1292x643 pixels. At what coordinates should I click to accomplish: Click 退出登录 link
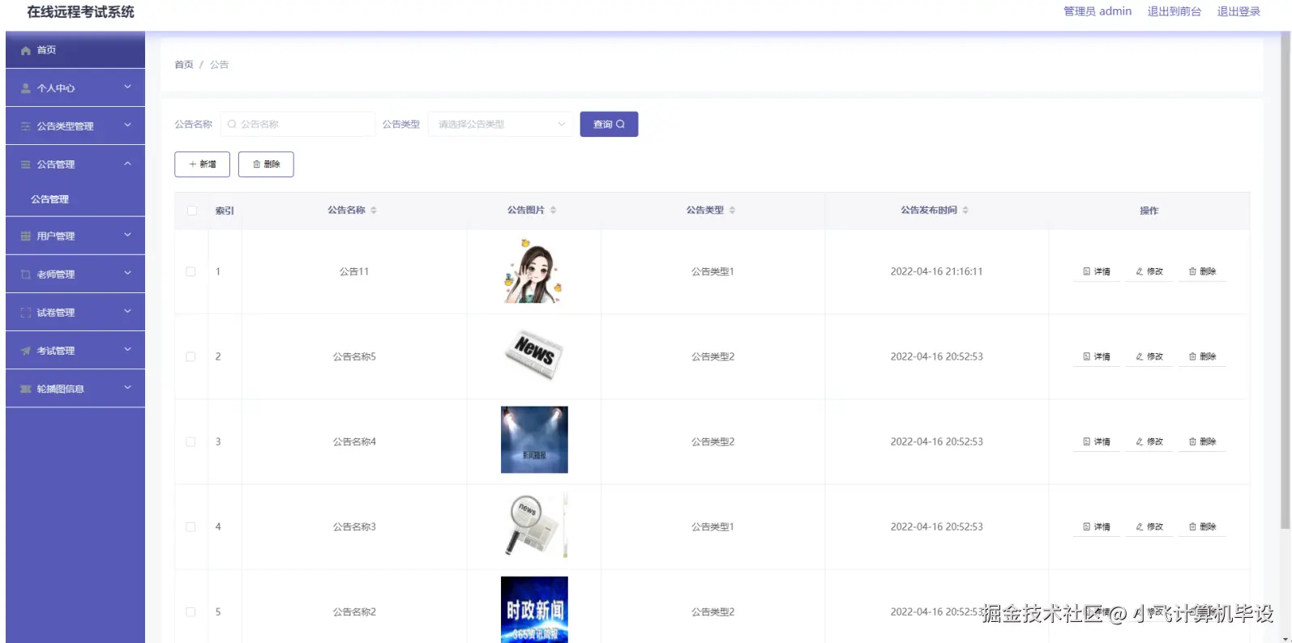point(1239,11)
